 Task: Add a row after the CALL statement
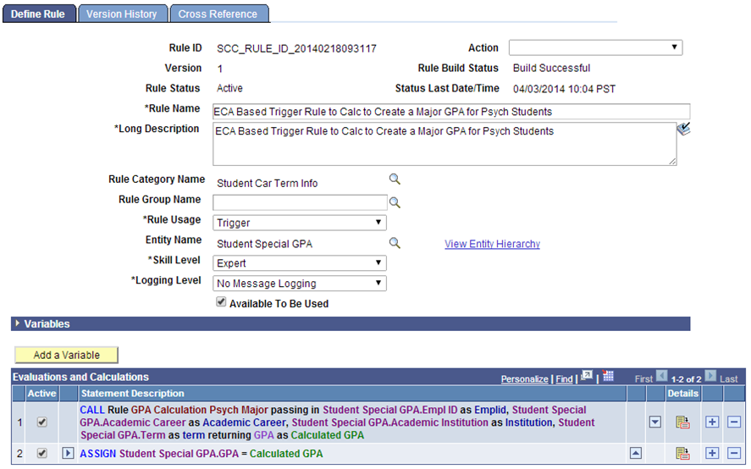tap(712, 422)
